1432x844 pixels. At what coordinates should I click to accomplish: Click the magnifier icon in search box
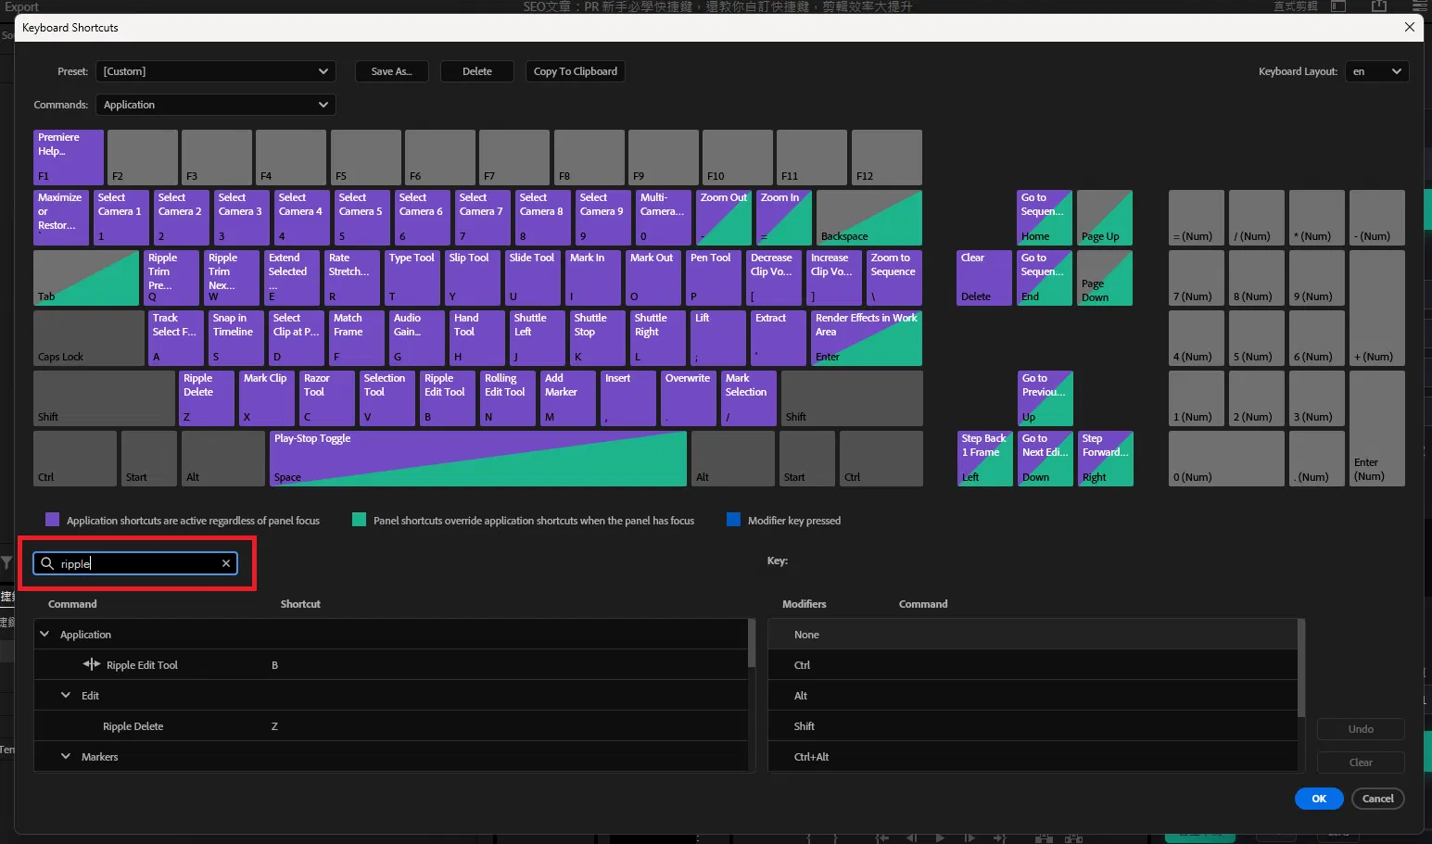click(47, 563)
